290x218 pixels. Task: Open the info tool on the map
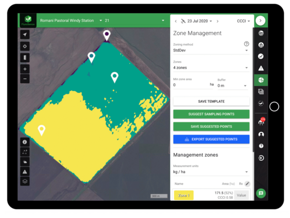[25, 142]
